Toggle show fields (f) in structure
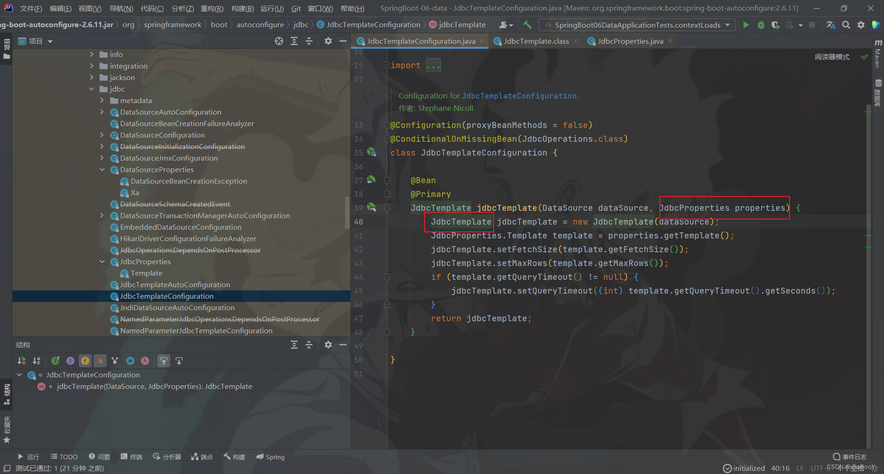The height and width of the screenshot is (474, 884). 85,361
